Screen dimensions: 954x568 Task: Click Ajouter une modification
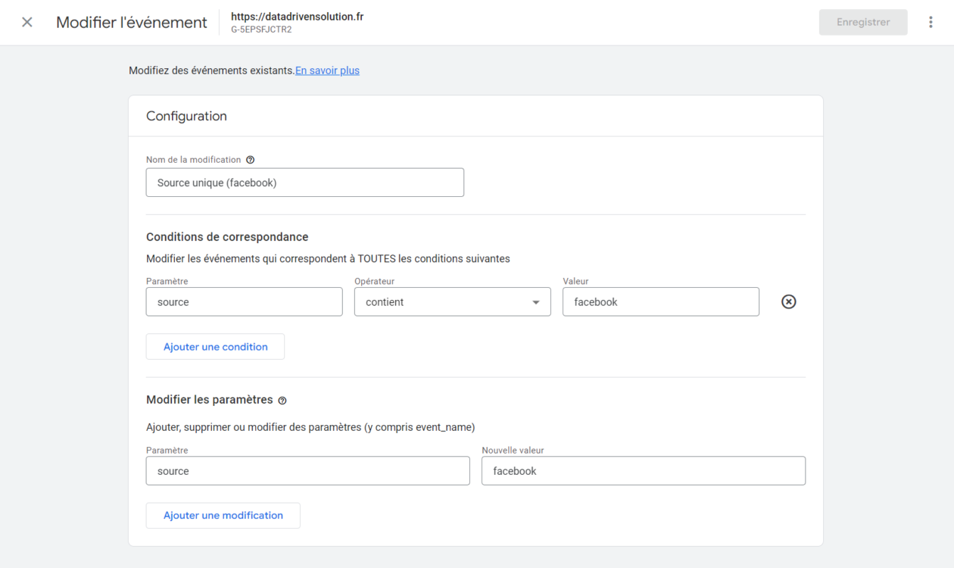point(223,516)
